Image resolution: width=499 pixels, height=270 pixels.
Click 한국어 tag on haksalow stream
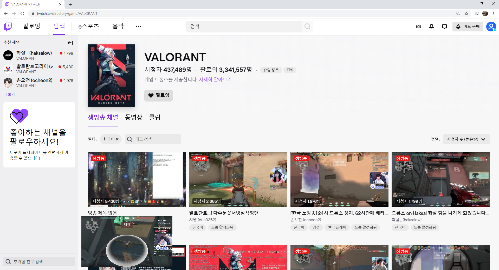click(x=400, y=227)
